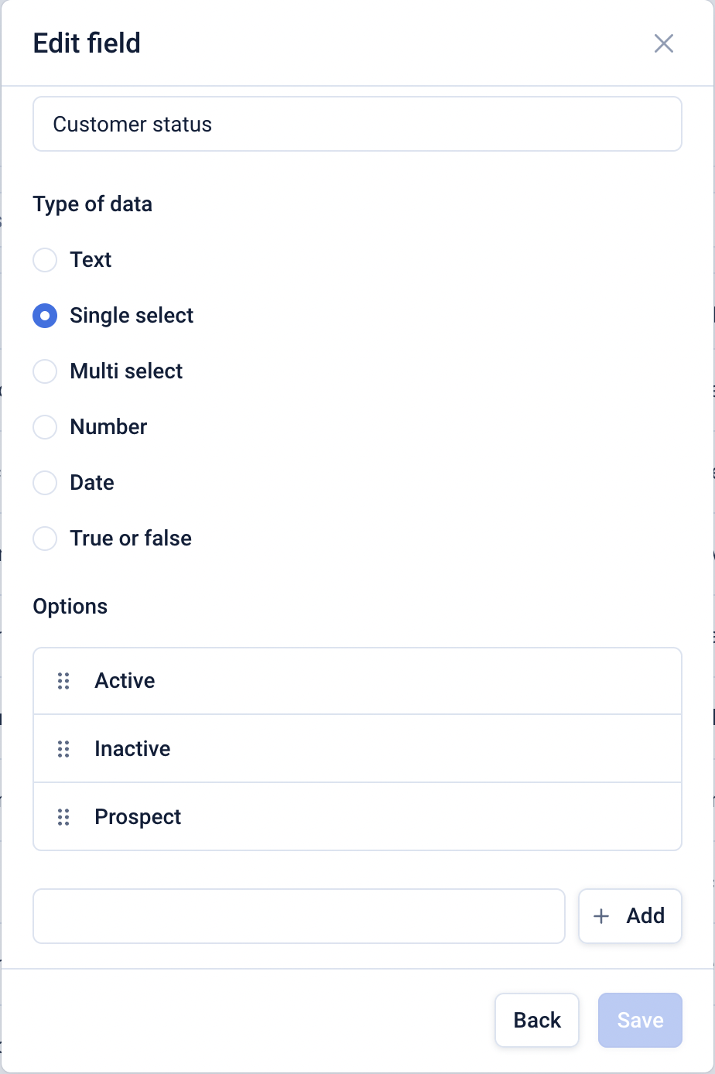The height and width of the screenshot is (1074, 715).
Task: Select True or false data type
Action: 45,539
